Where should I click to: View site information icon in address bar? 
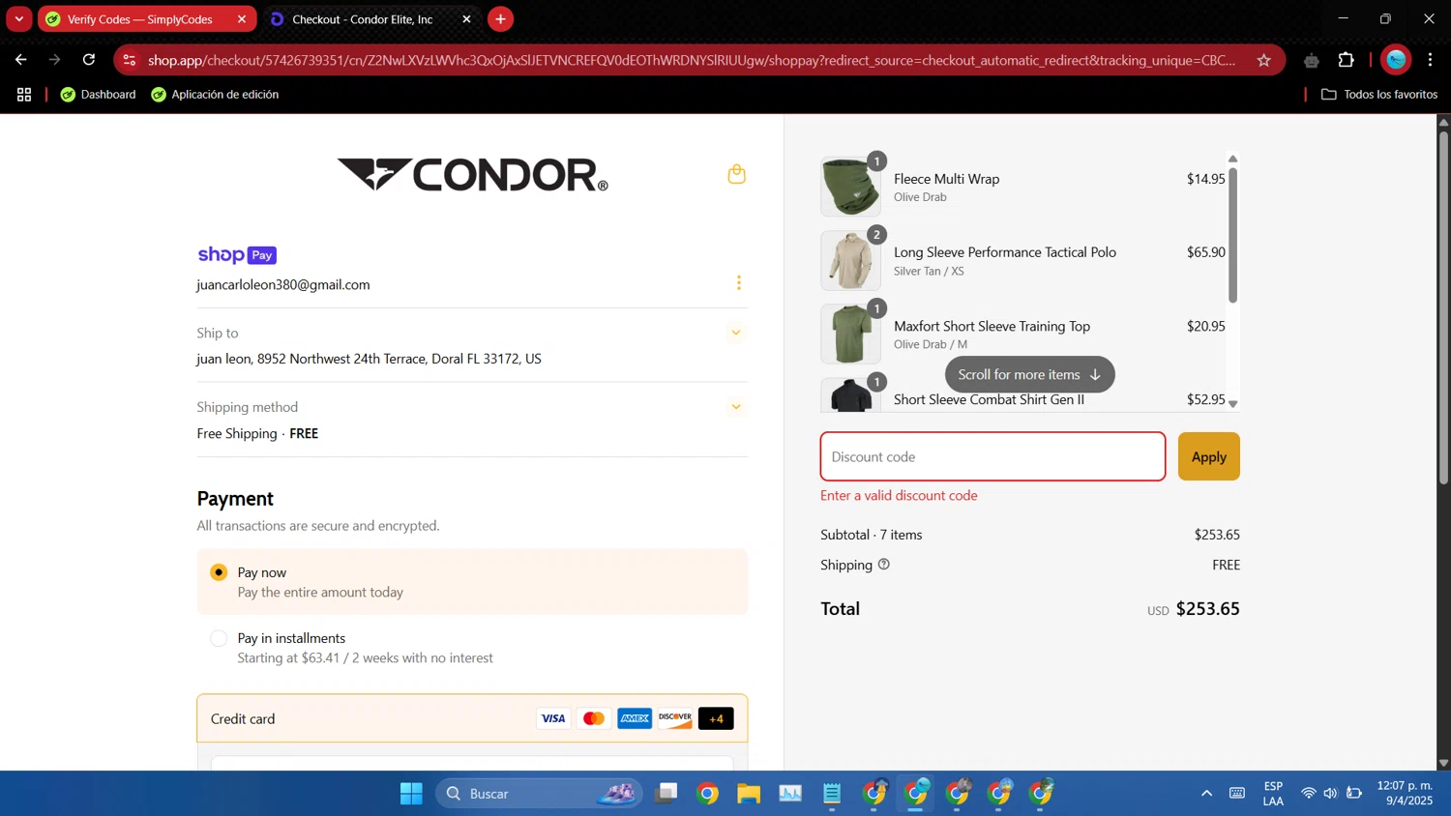(130, 60)
